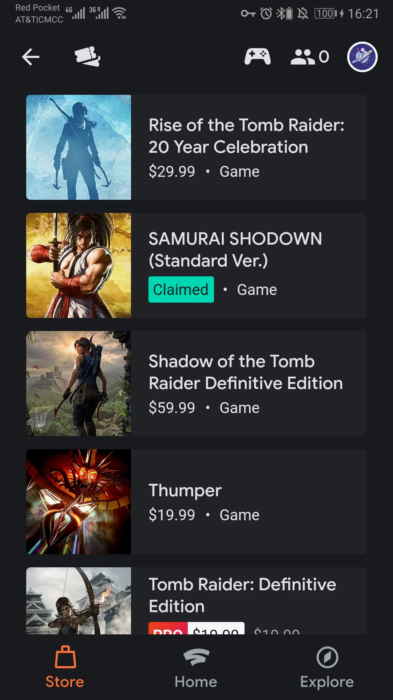The width and height of the screenshot is (393, 700).
Task: Tap the Stadia Home logo icon
Action: point(196,657)
